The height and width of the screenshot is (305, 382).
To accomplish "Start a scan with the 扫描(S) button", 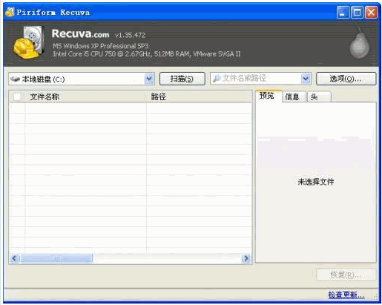I will pos(182,79).
